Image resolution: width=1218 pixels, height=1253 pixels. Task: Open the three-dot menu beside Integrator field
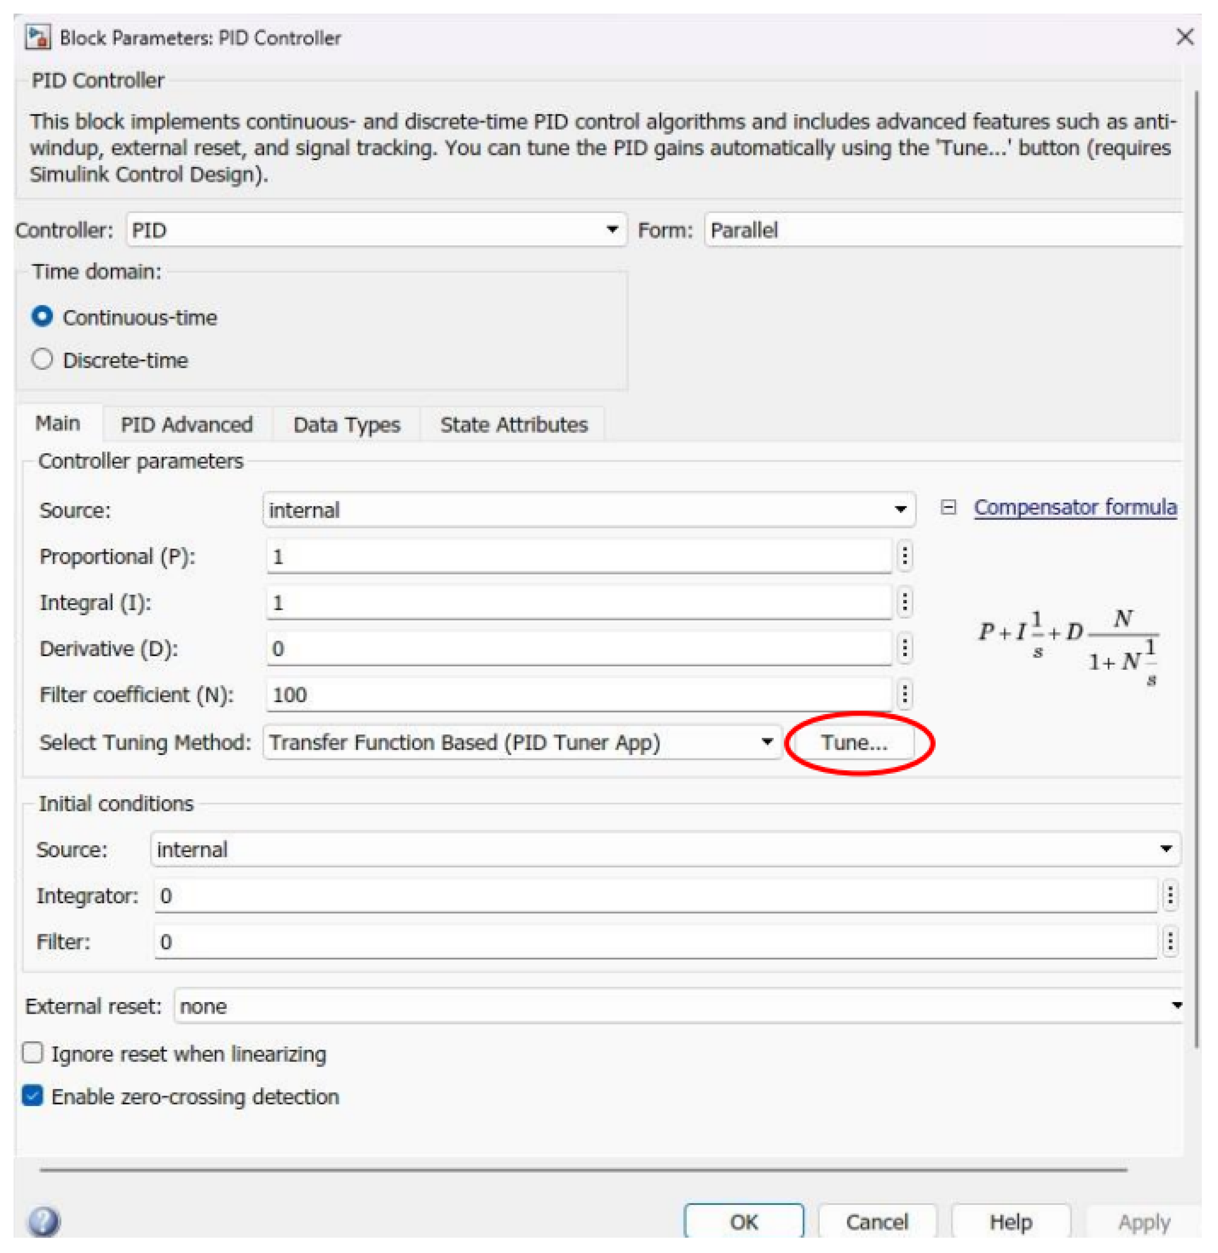[1170, 895]
